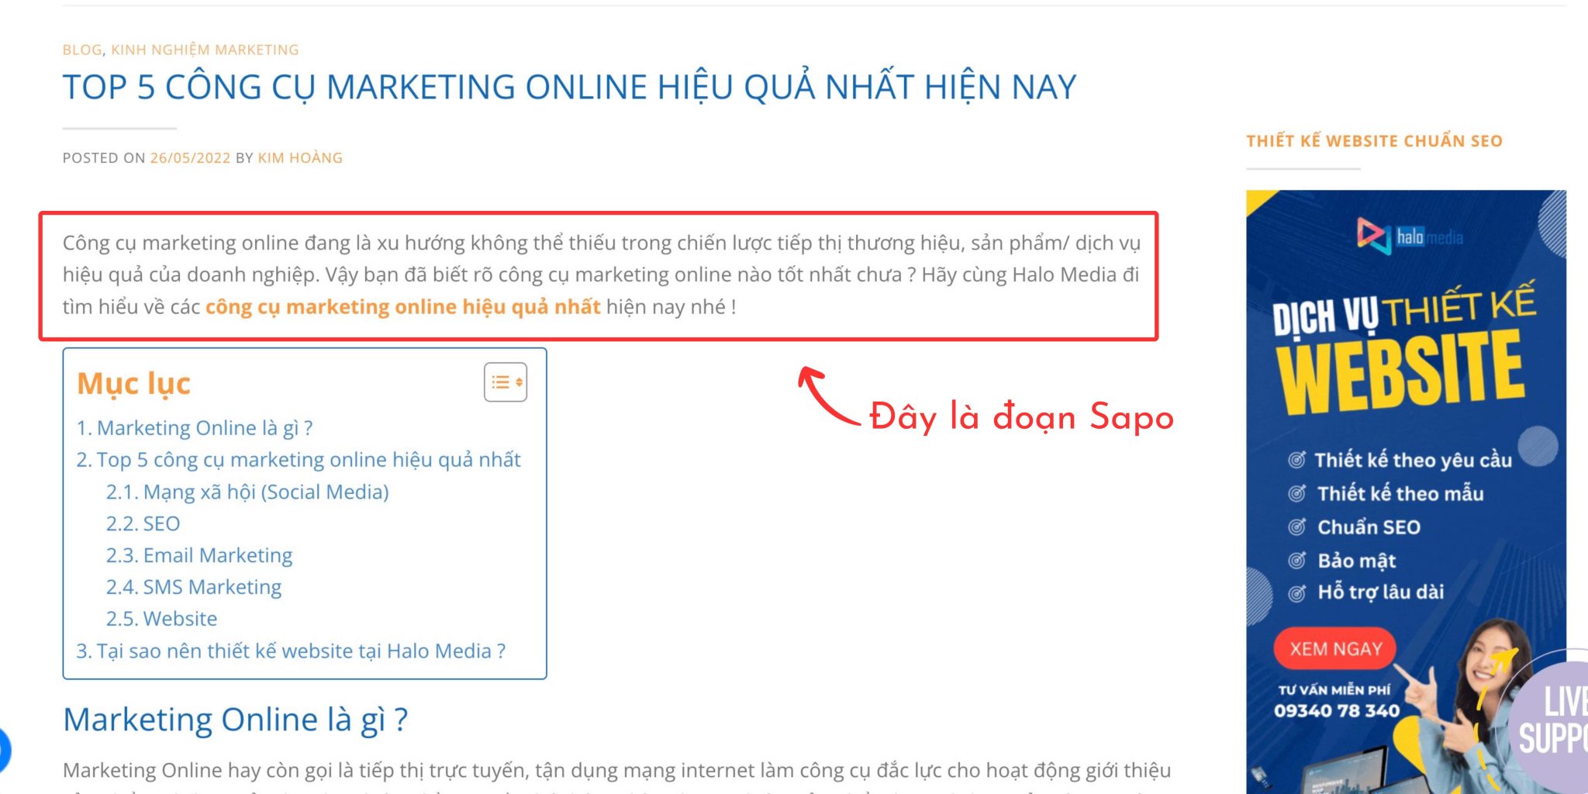The width and height of the screenshot is (1588, 794).
Task: Click 'TƯ VẤN MIỄN PHÍ' text in the banner
Action: click(1334, 690)
